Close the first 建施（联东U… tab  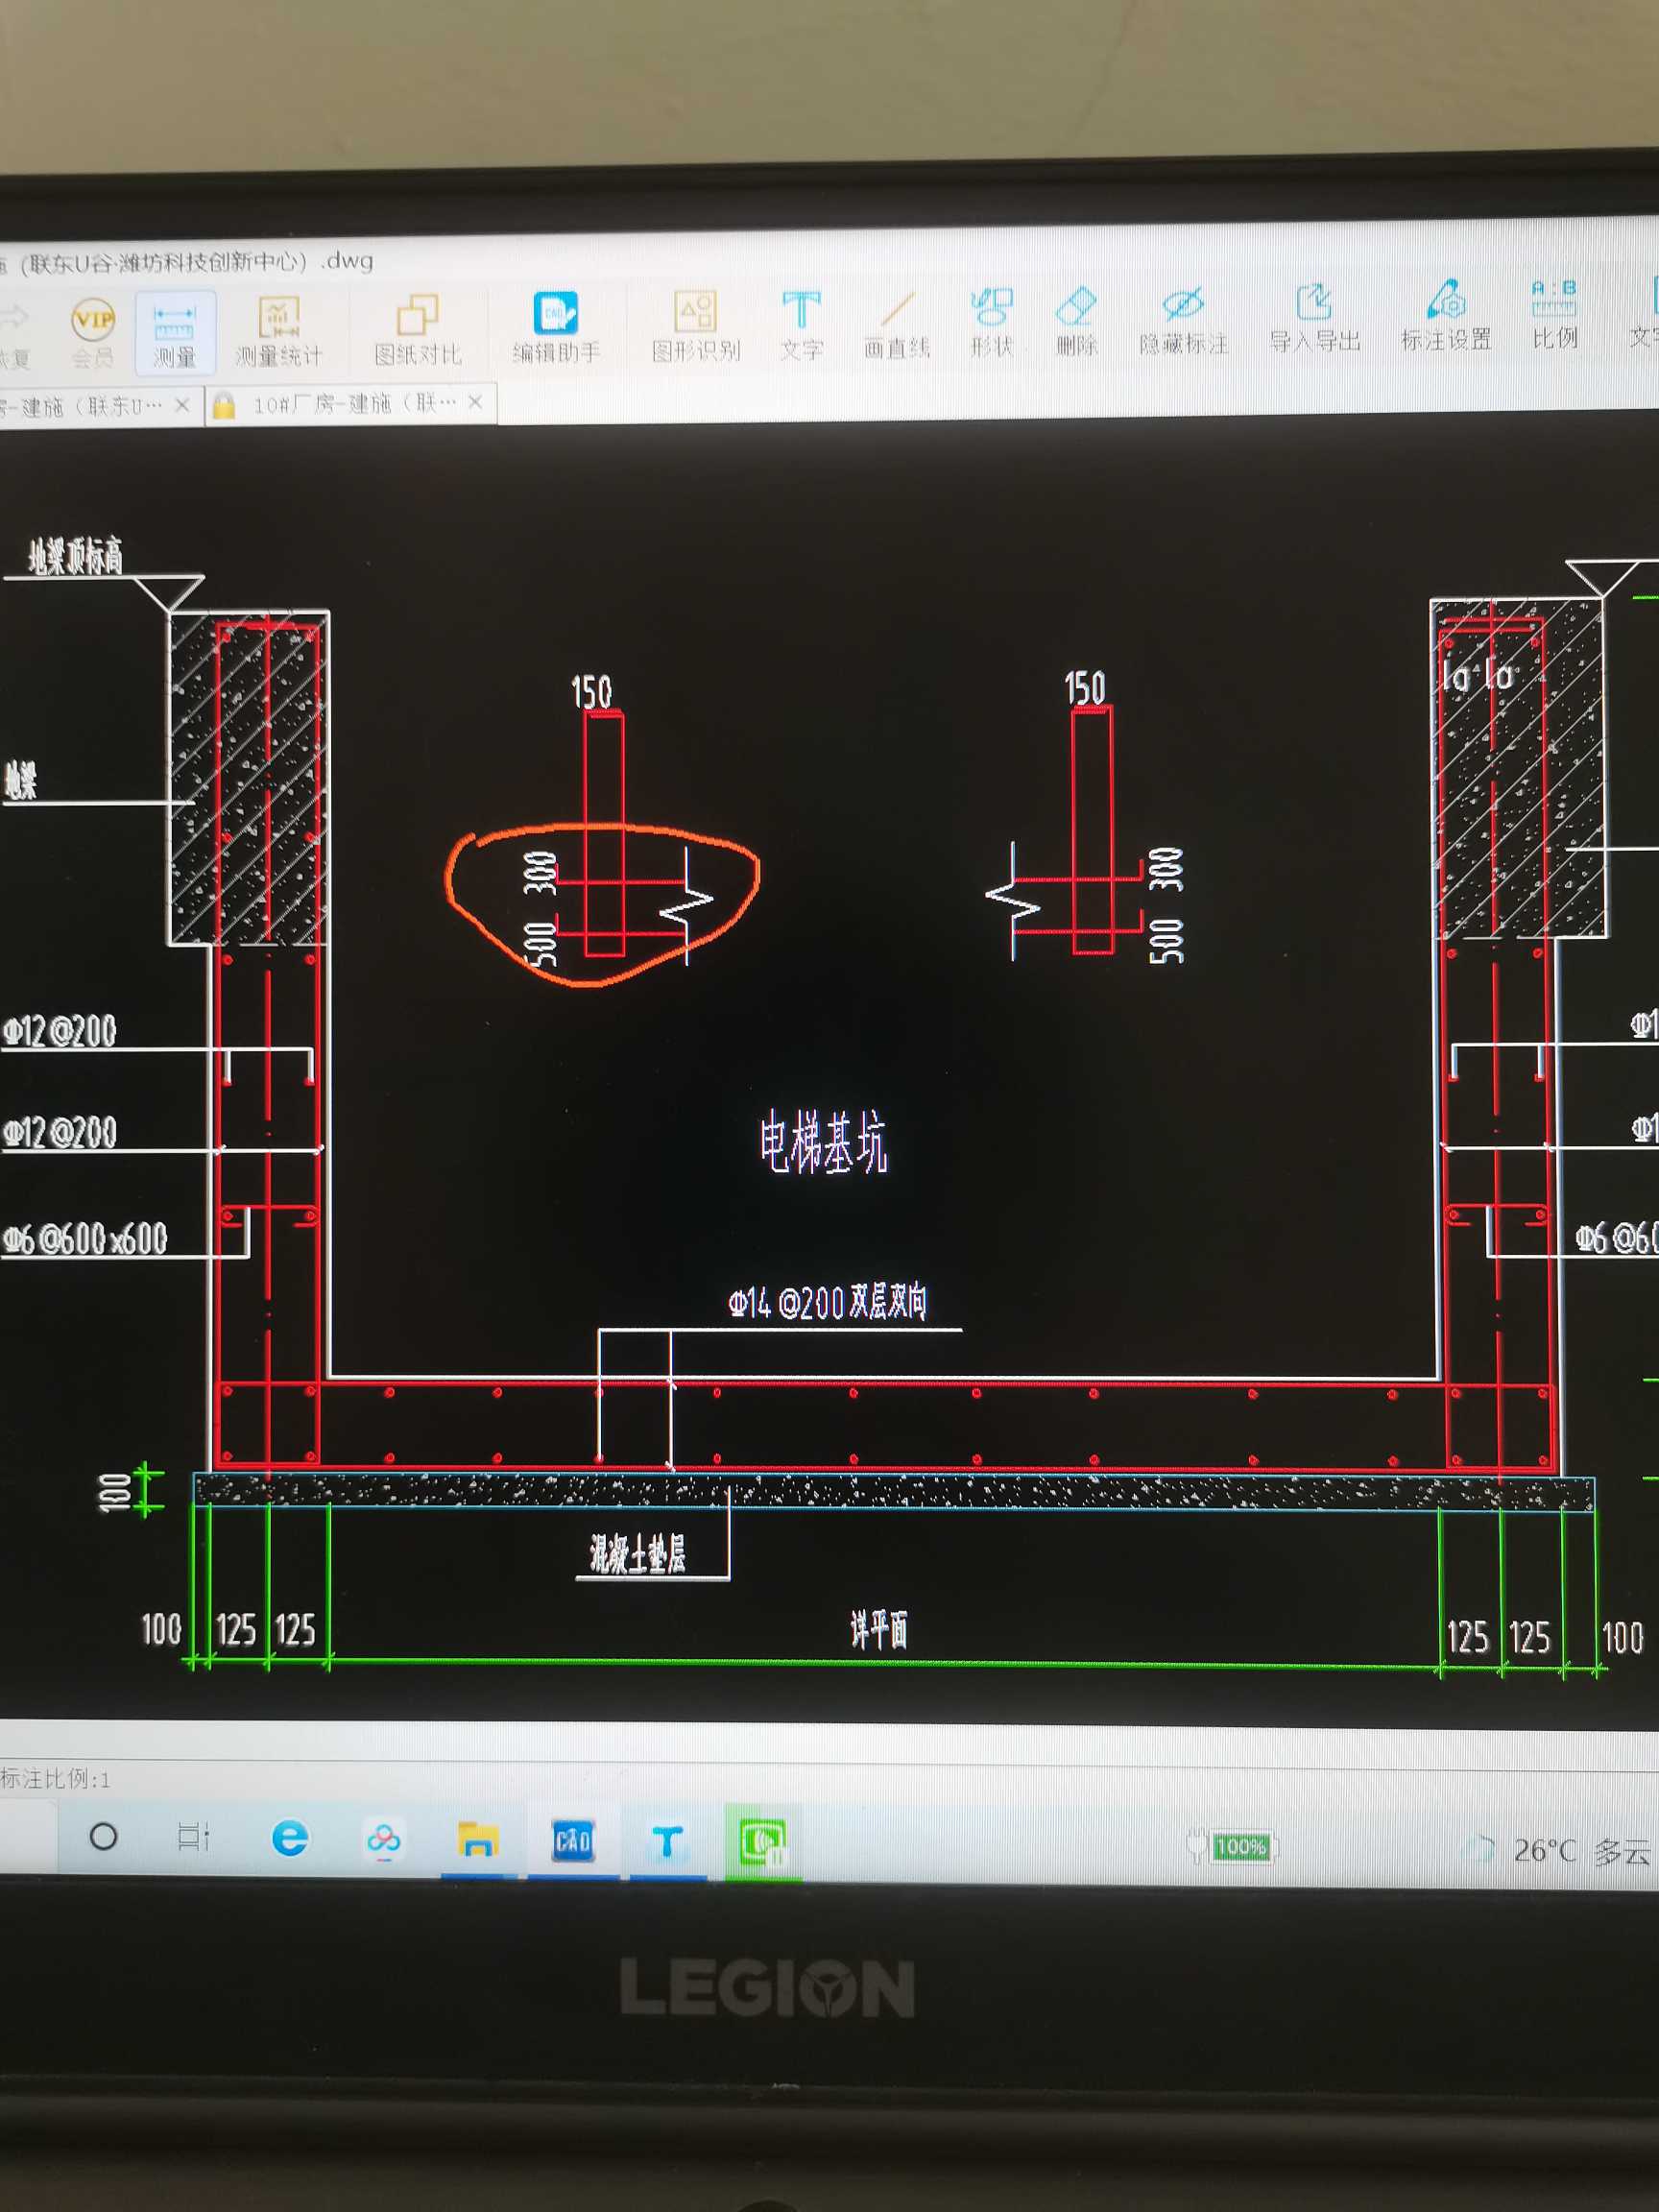(182, 405)
